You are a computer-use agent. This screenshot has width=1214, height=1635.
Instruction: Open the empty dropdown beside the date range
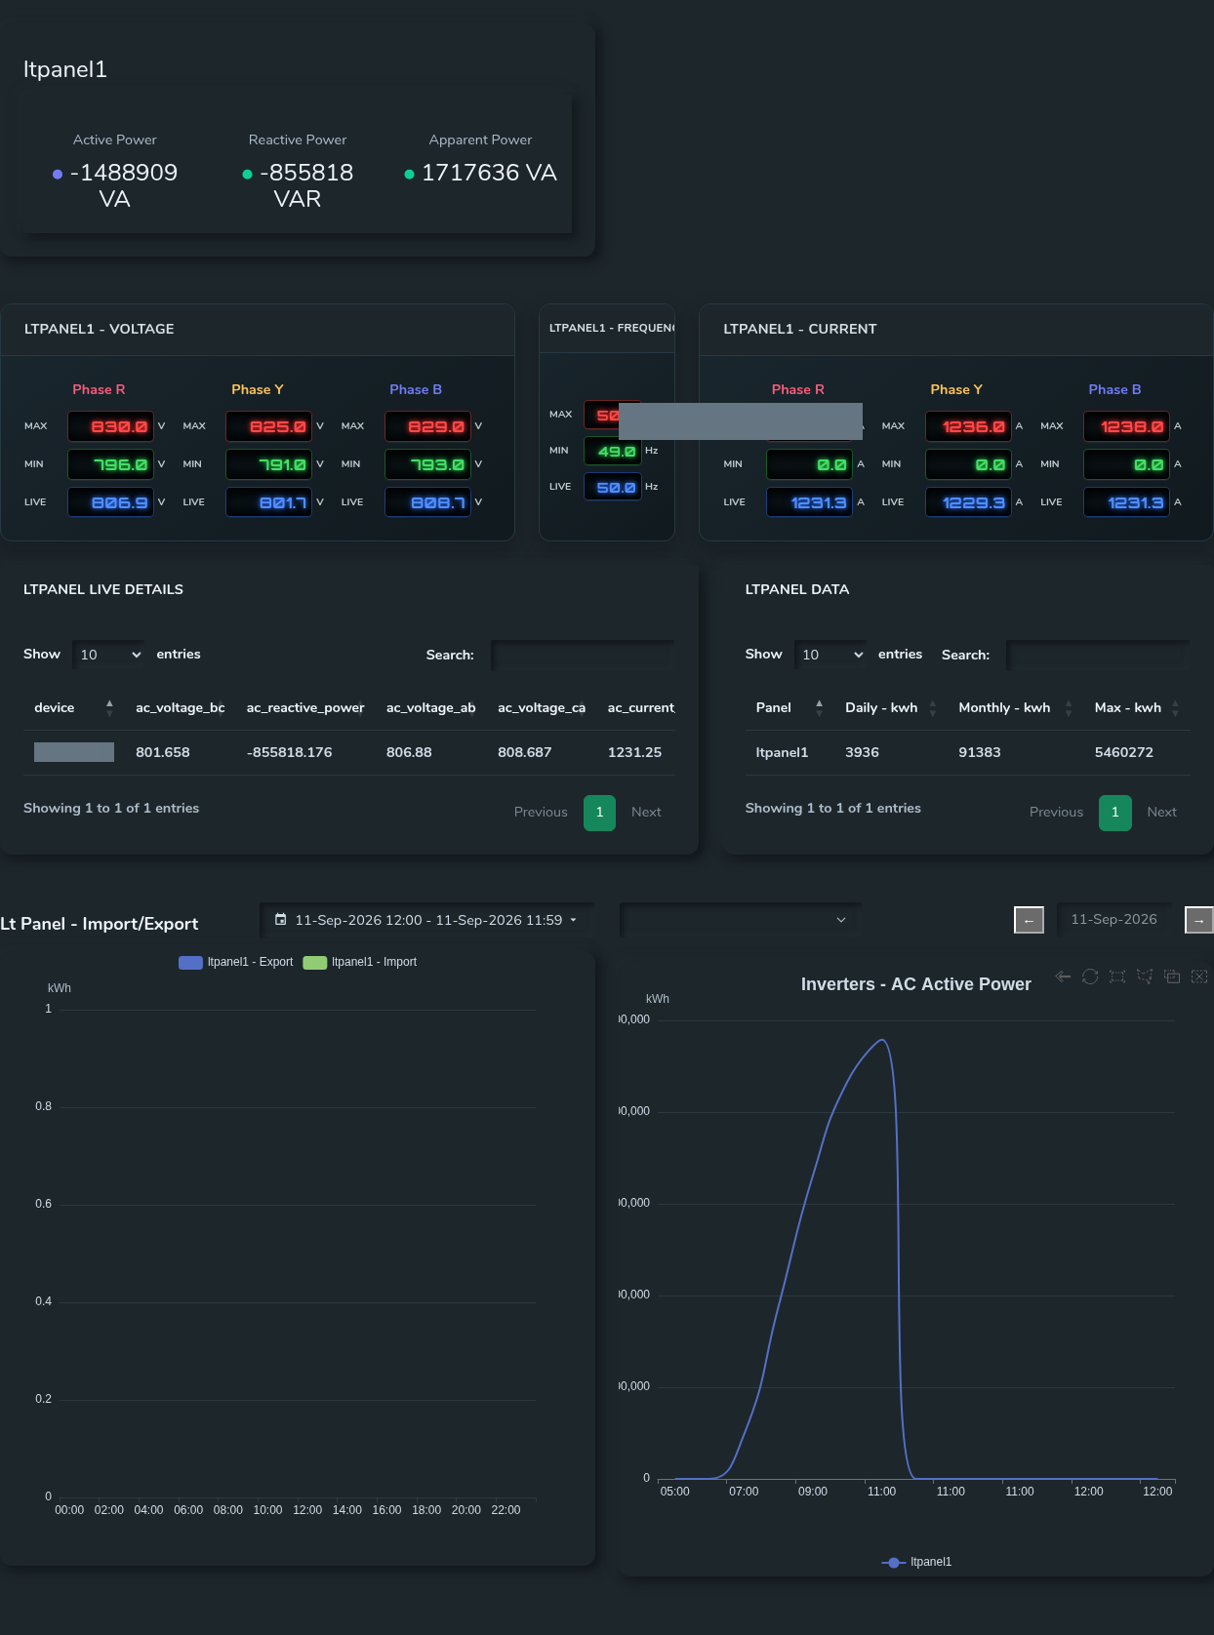[x=740, y=920]
